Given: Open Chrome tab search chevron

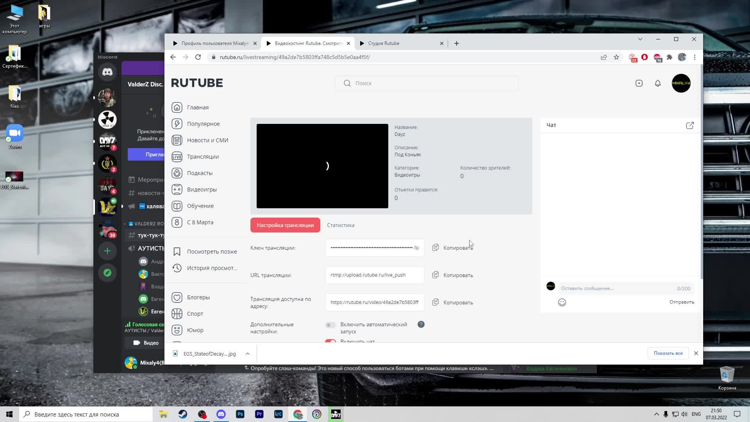Looking at the screenshot, I should click(x=640, y=39).
